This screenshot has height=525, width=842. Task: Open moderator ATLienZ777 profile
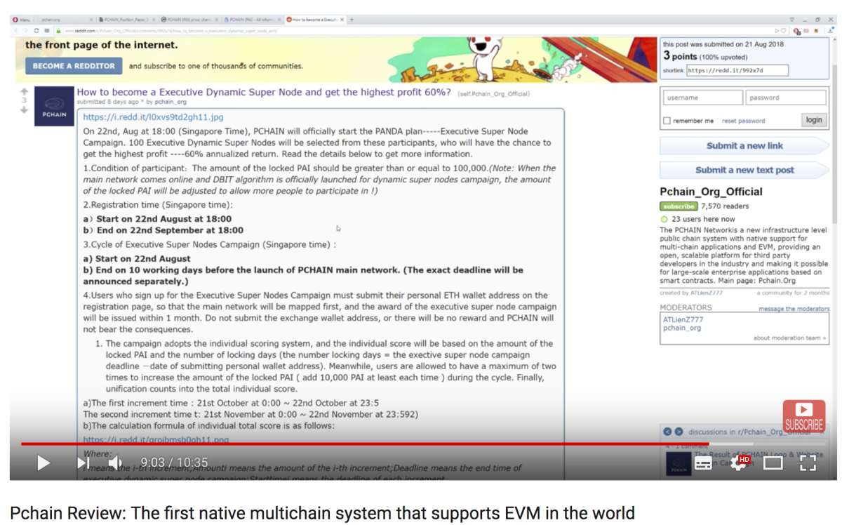click(x=683, y=319)
